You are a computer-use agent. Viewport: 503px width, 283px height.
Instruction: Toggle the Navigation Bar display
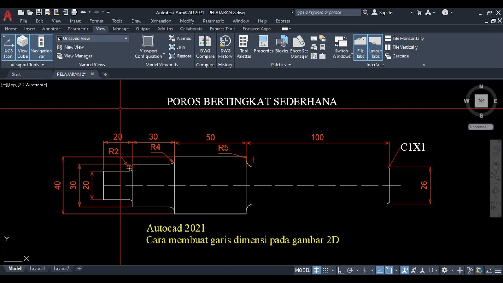41,47
